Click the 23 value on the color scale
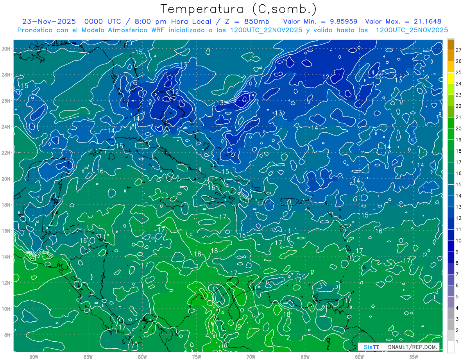Screen dimensions: 469x362 [459, 95]
